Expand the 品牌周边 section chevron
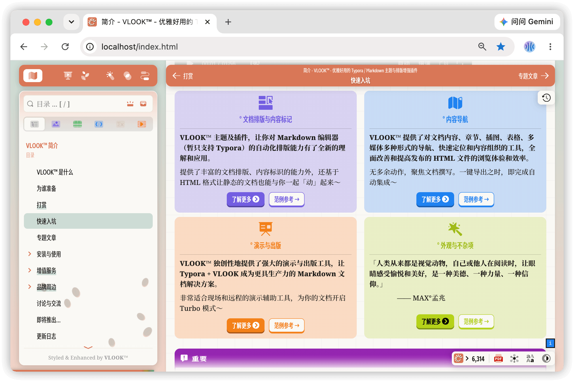 (30, 287)
